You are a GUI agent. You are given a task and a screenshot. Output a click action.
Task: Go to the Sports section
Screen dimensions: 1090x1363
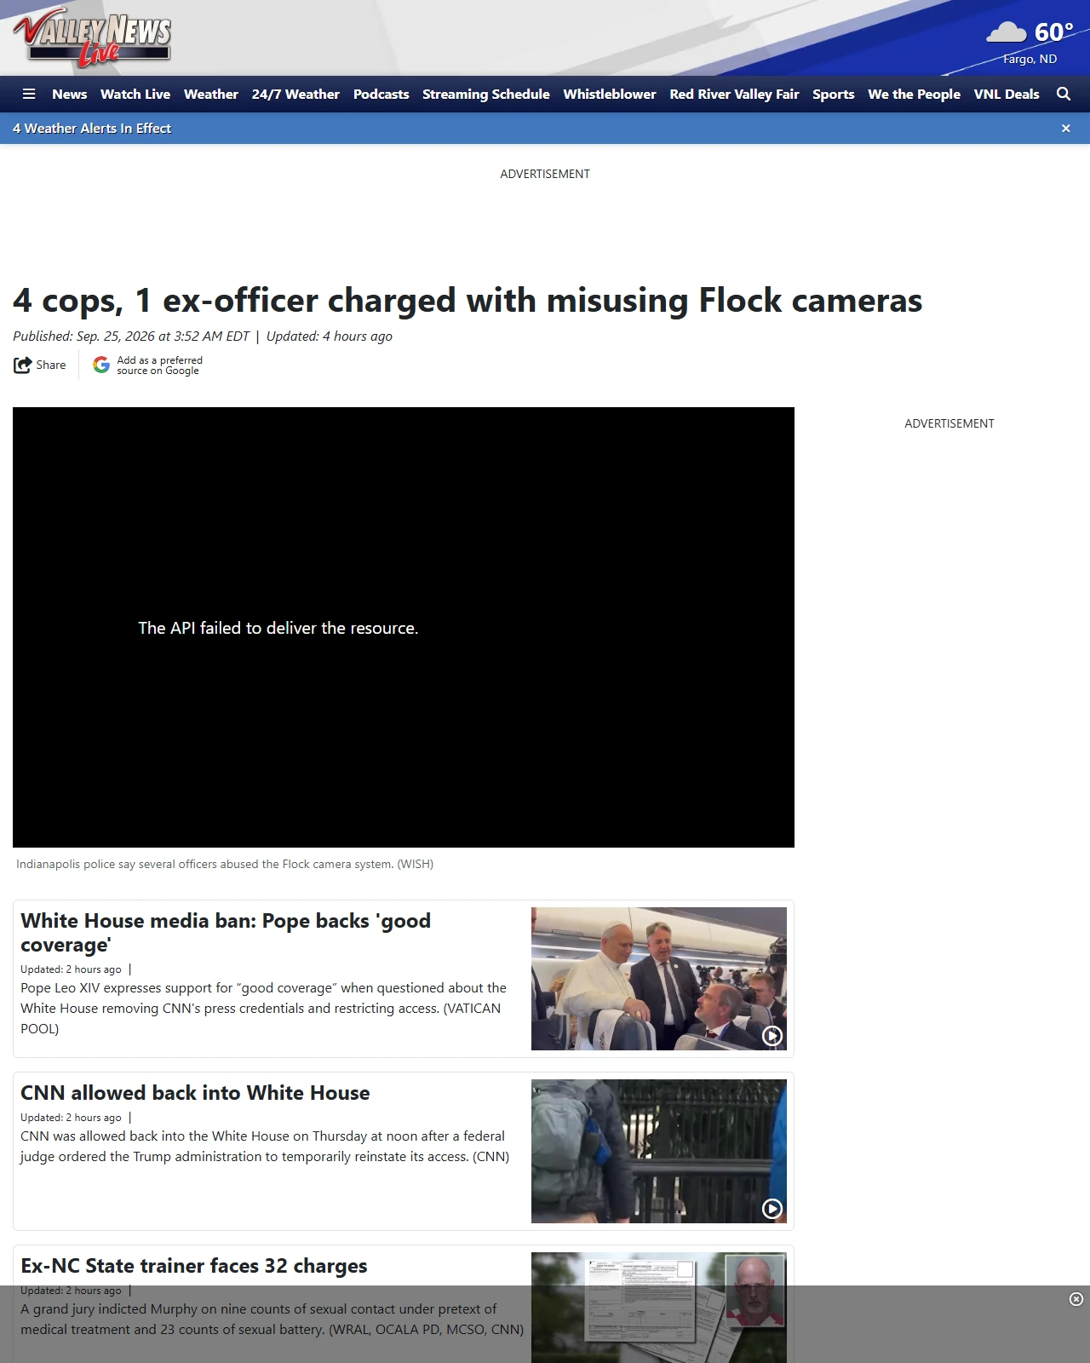tap(834, 95)
